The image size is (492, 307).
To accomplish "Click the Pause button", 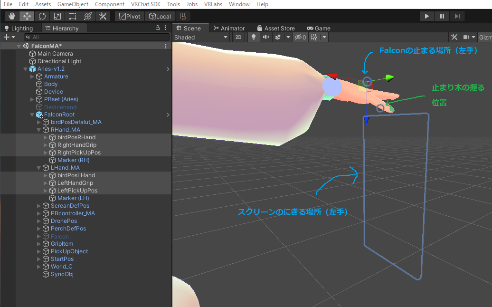I will [442, 16].
